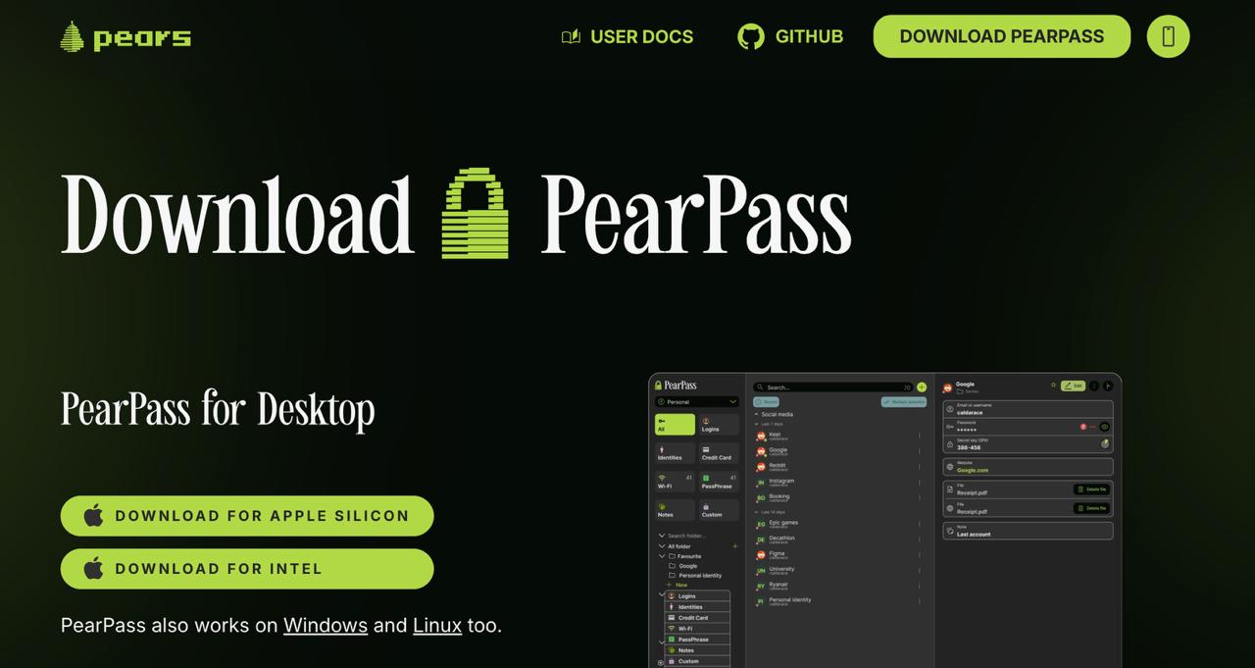
Task: Select the Instagram entry in the preview list
Action: click(839, 483)
